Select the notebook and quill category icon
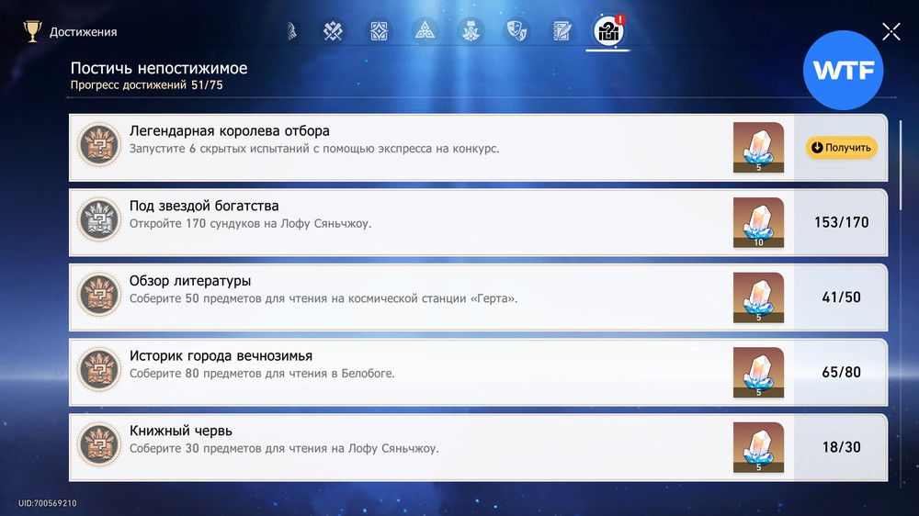This screenshot has height=516, width=919. coord(562,31)
